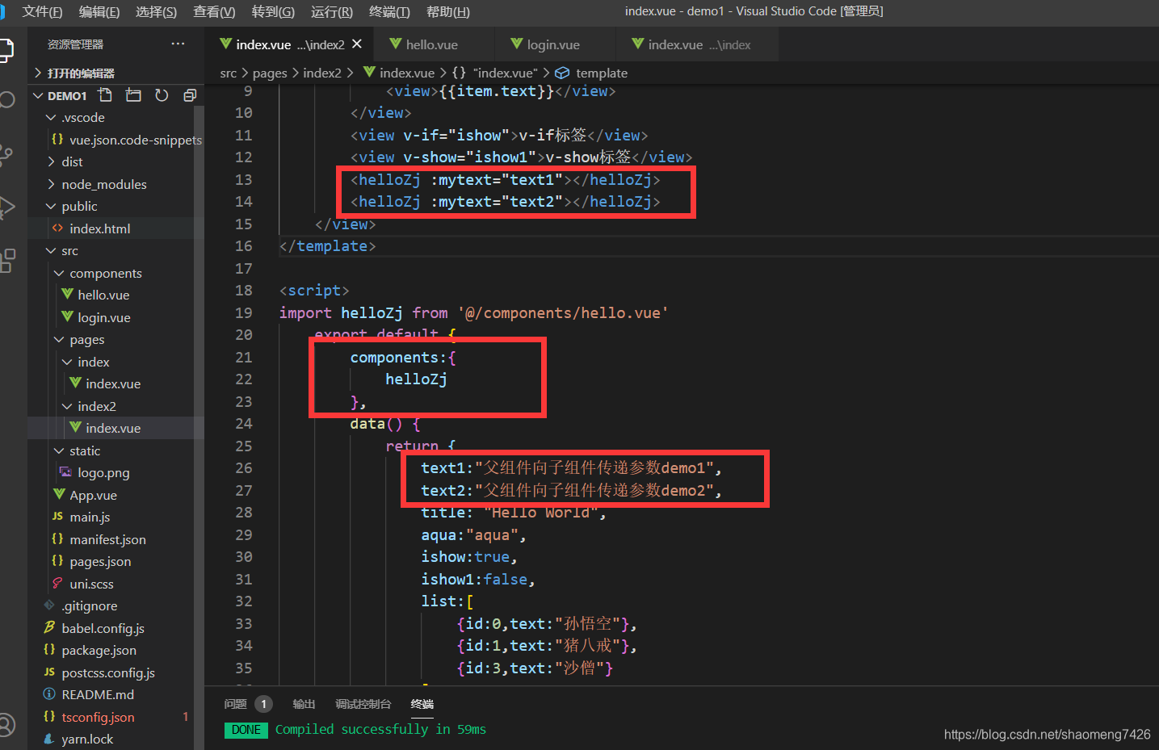
Task: Switch to the 问题 panel tab
Action: click(236, 704)
